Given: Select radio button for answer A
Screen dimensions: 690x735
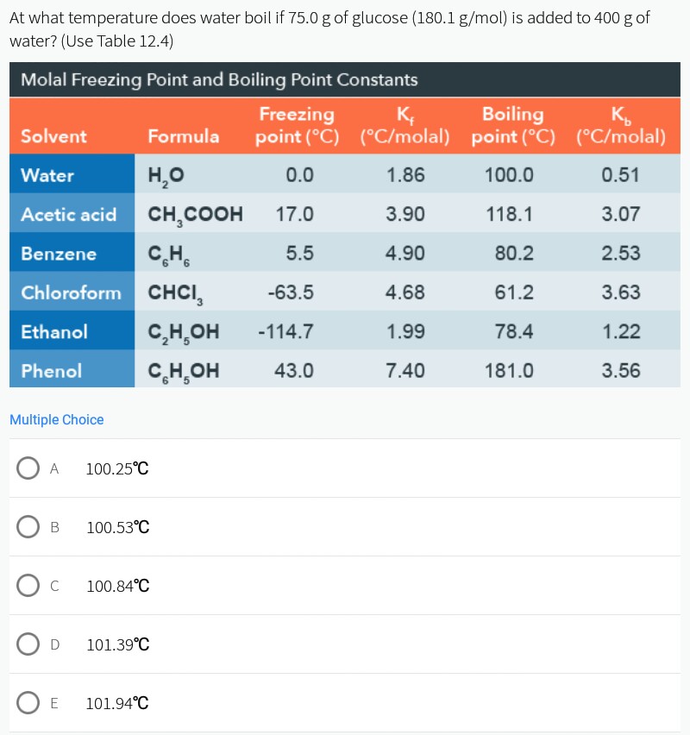Looking at the screenshot, I should [28, 468].
